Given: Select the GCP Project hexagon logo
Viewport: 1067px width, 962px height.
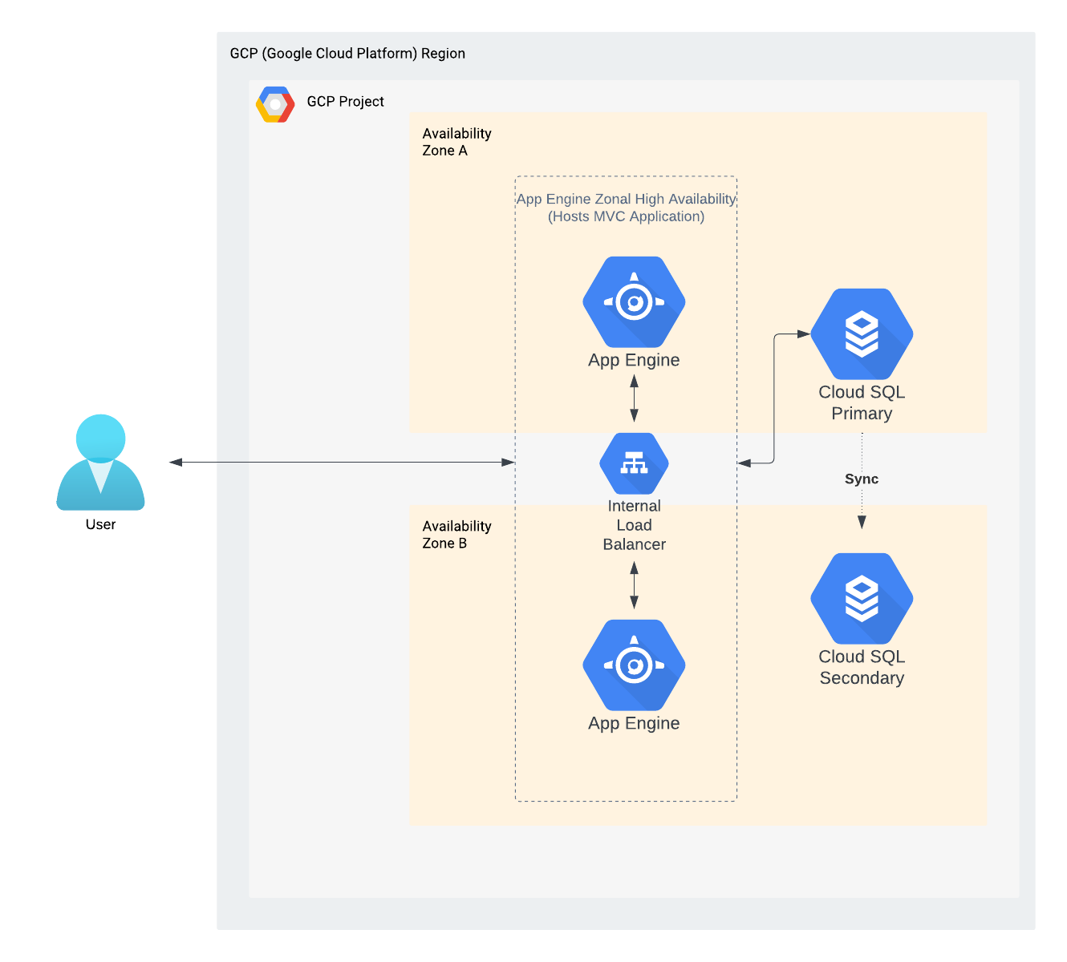Looking at the screenshot, I should click(275, 104).
